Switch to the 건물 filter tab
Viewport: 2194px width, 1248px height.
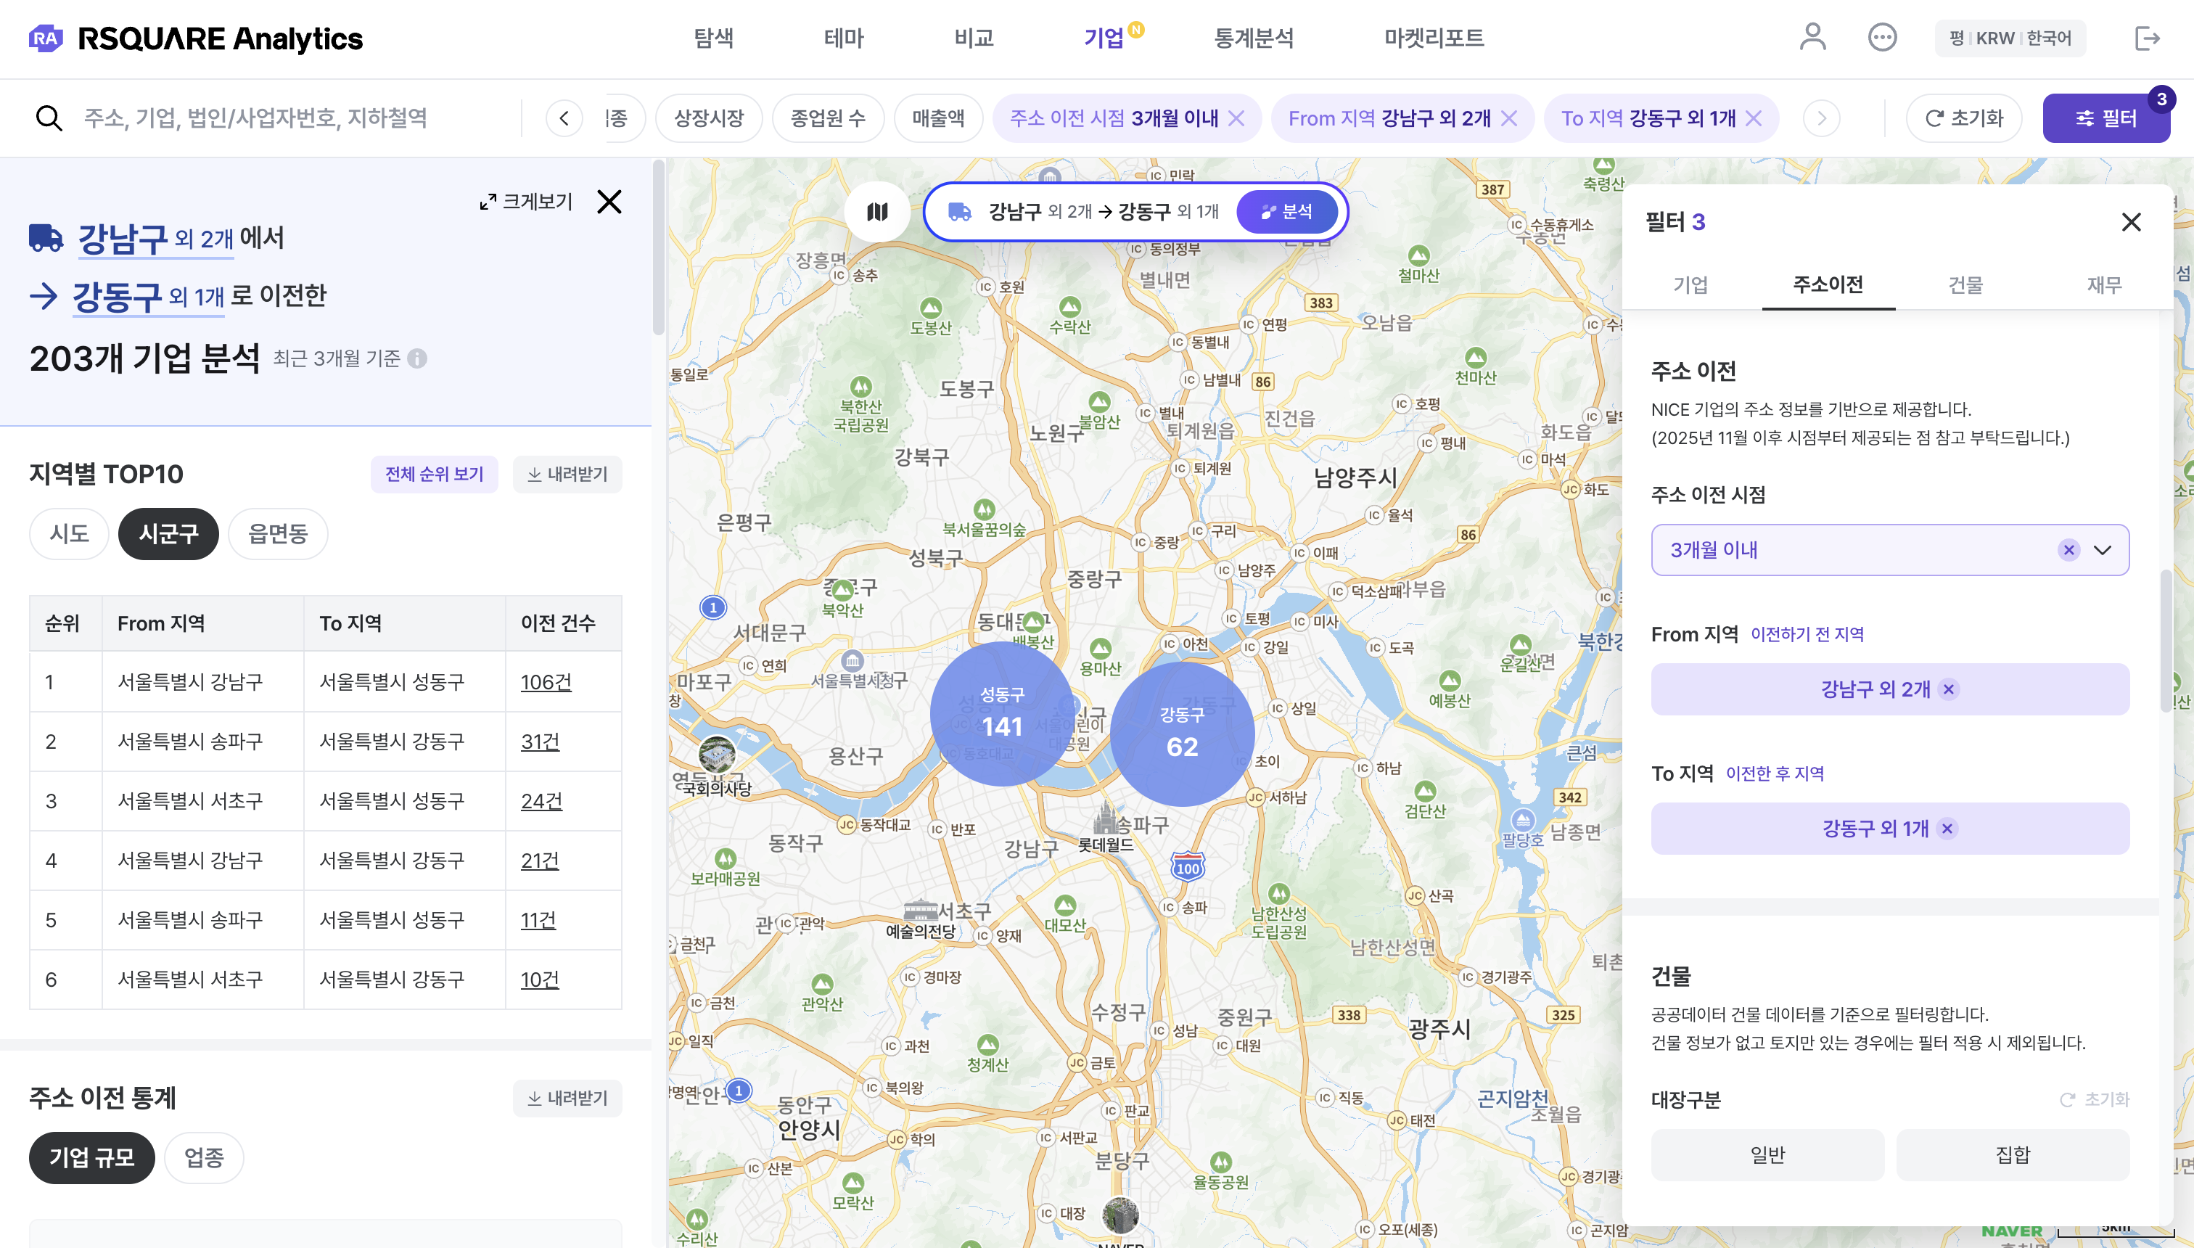point(1965,284)
